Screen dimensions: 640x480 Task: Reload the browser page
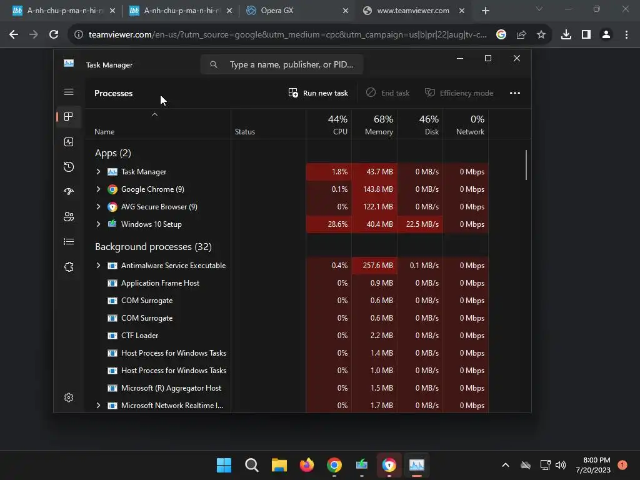[54, 35]
